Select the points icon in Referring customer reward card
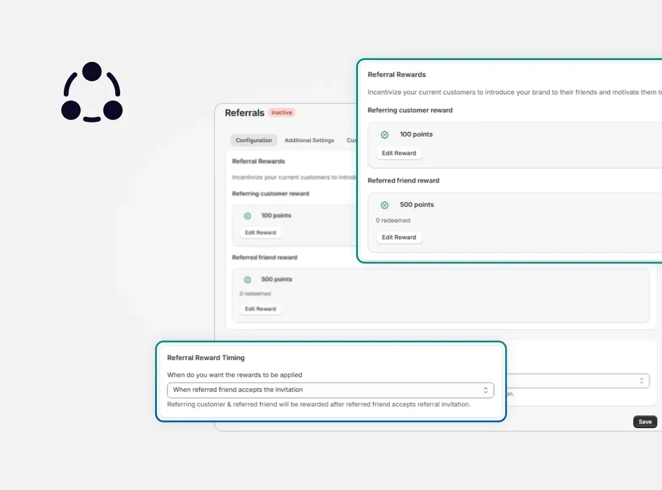662x490 pixels. coord(385,134)
